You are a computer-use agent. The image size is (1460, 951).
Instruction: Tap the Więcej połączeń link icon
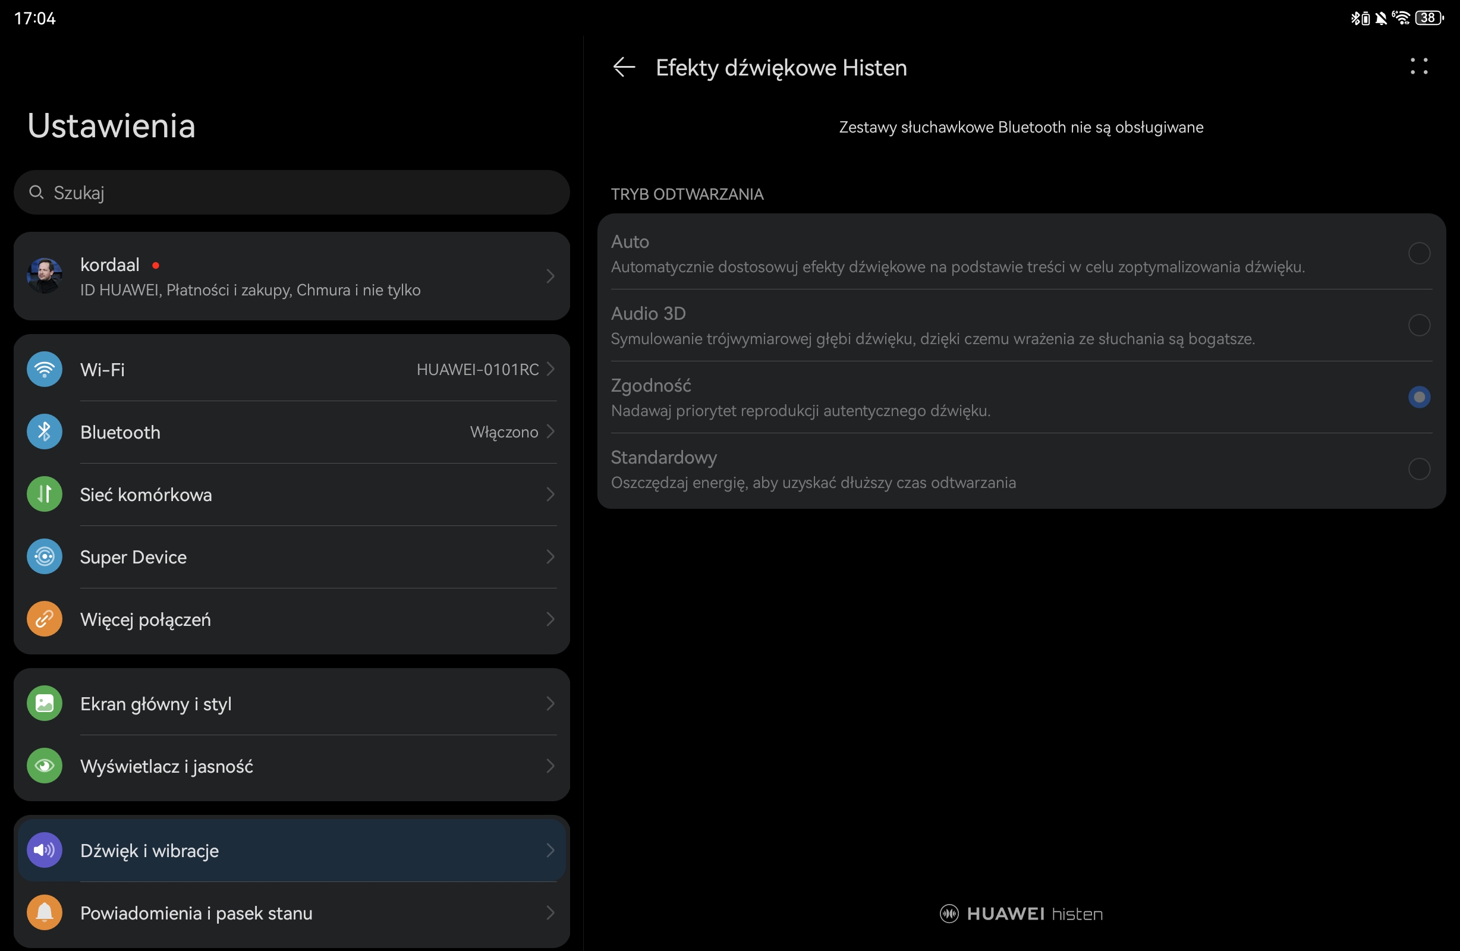pos(44,619)
